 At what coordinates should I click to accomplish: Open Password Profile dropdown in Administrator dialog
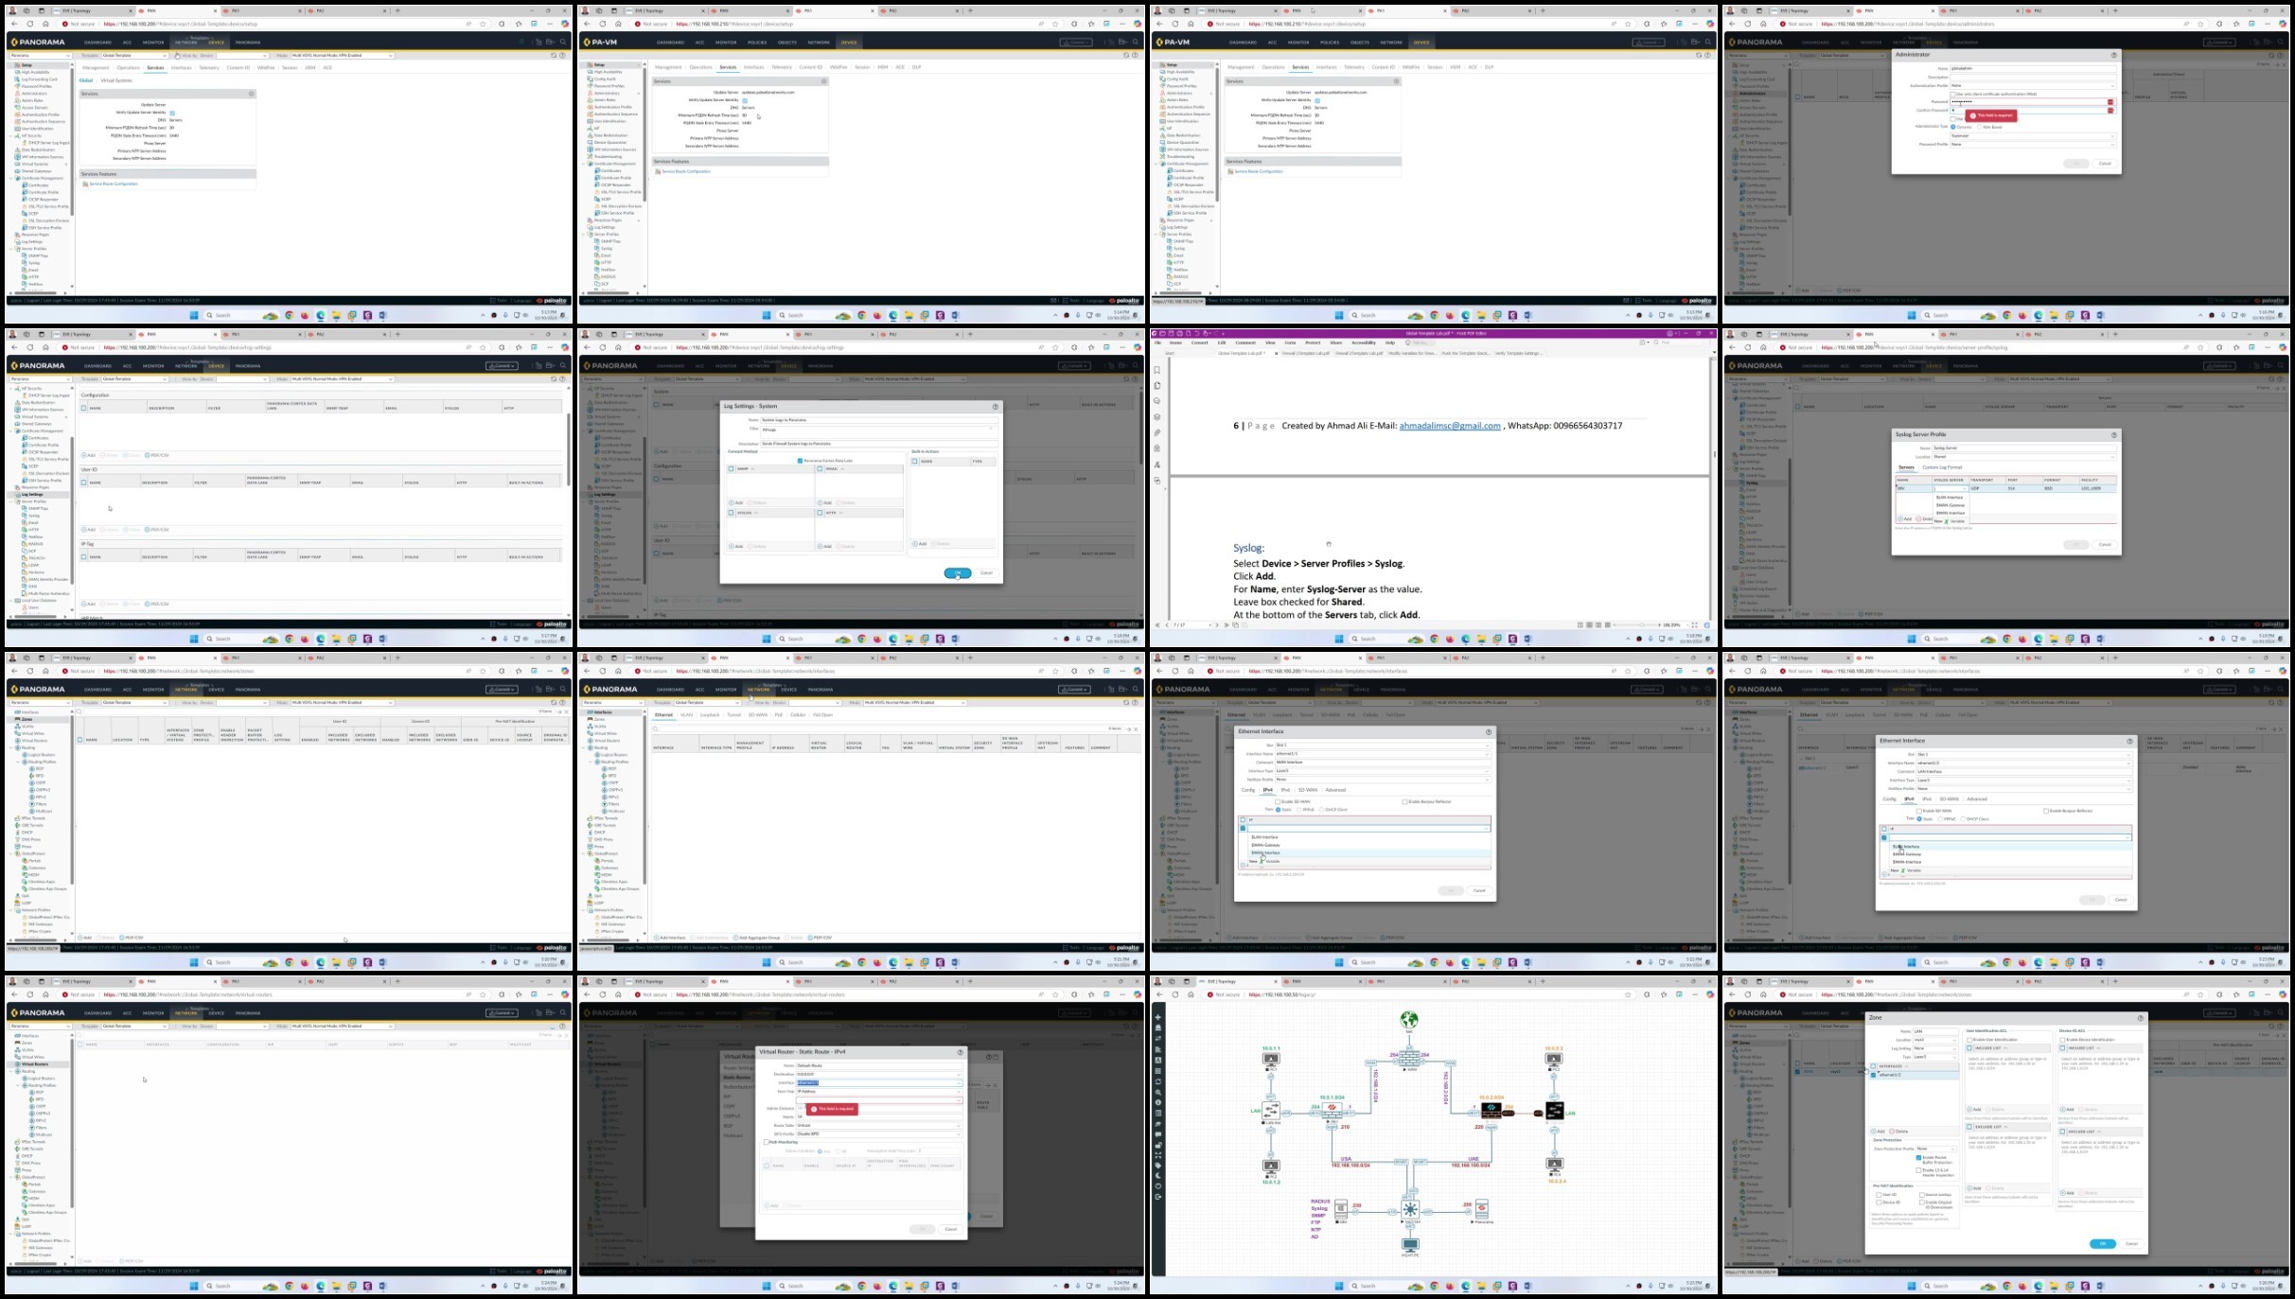(x=2033, y=144)
